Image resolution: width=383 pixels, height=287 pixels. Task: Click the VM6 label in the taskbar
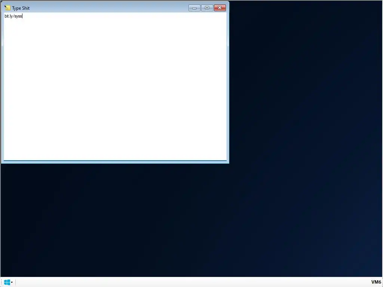(x=376, y=282)
